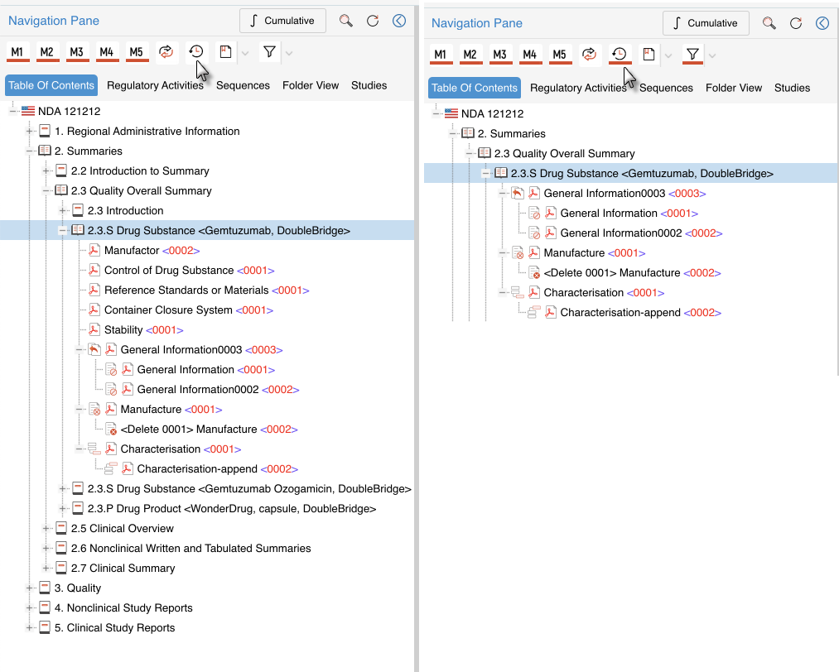Select Characterisation-append item in right pane tree

point(620,313)
